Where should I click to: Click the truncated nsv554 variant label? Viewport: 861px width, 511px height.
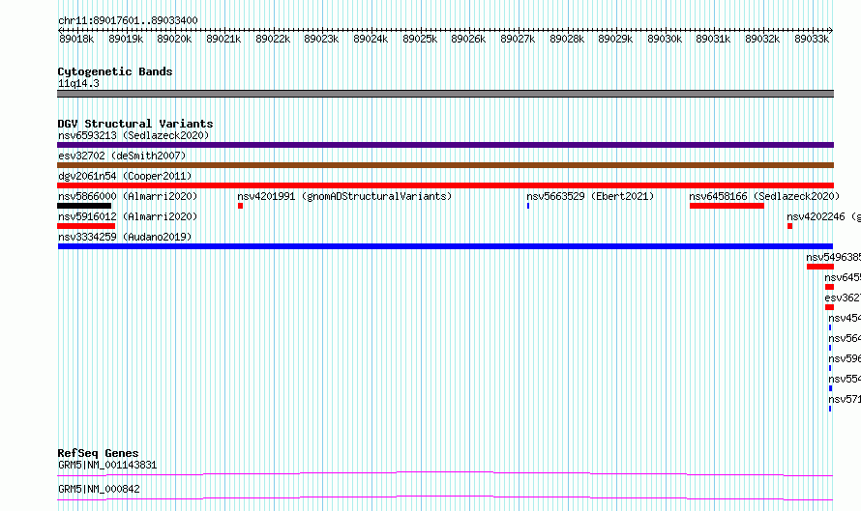pos(845,379)
